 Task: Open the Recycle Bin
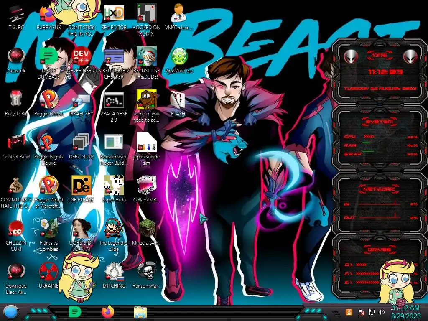(x=16, y=99)
